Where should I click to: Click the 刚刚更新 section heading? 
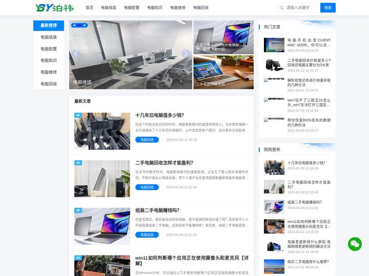(x=272, y=150)
